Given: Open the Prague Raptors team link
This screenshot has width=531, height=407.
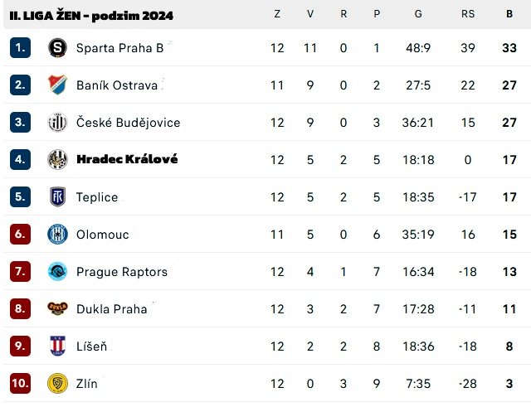Looking at the screenshot, I should click(122, 272).
